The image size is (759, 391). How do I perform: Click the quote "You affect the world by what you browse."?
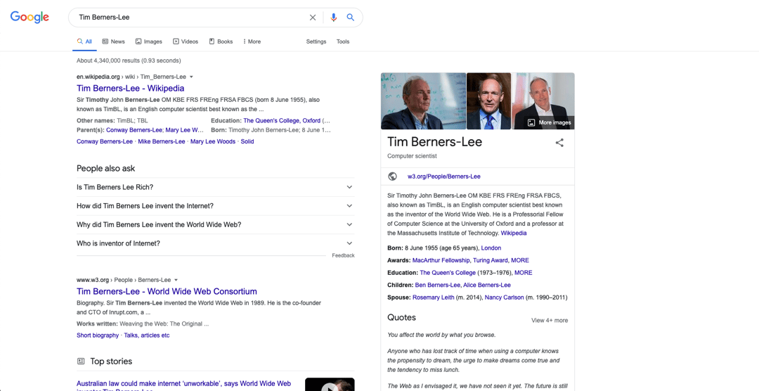tap(441, 335)
